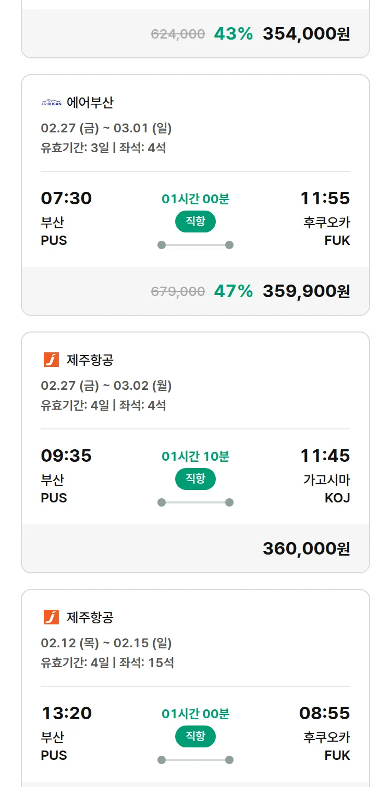
Task: Click the 47% discount label
Action: tap(233, 291)
